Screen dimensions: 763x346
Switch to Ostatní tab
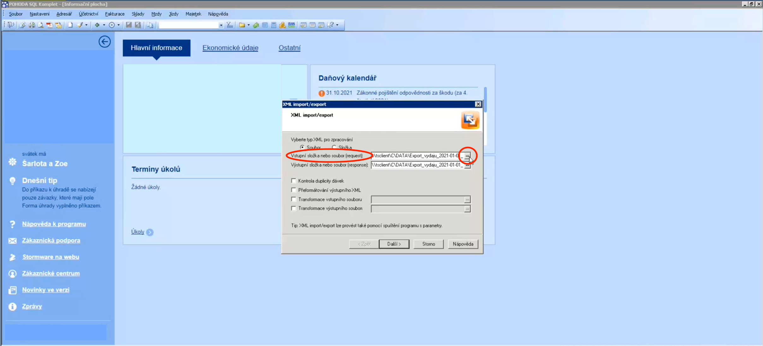click(x=289, y=48)
